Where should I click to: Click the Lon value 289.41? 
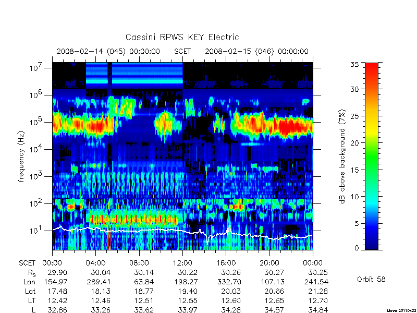coord(99,282)
